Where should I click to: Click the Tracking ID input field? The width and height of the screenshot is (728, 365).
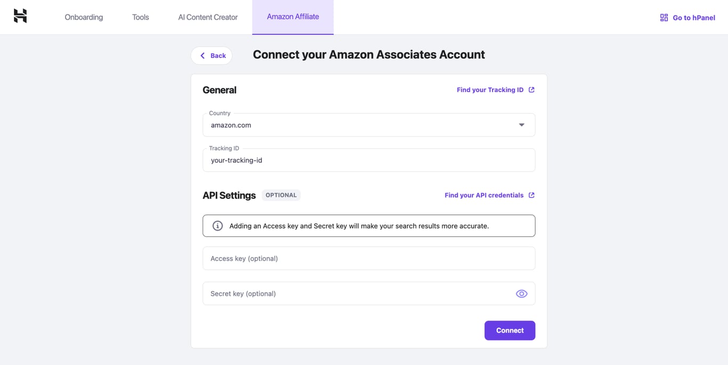369,160
